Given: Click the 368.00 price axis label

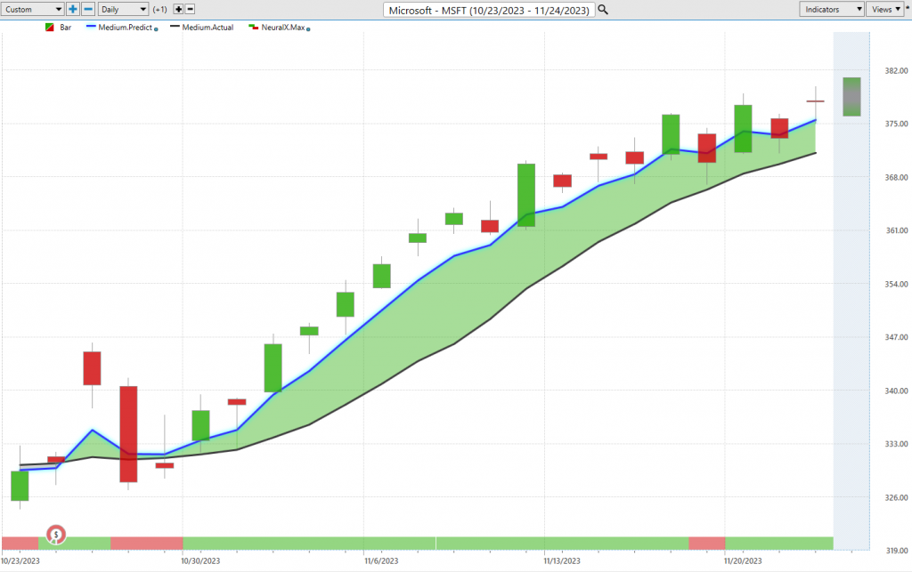Looking at the screenshot, I should coord(896,178).
